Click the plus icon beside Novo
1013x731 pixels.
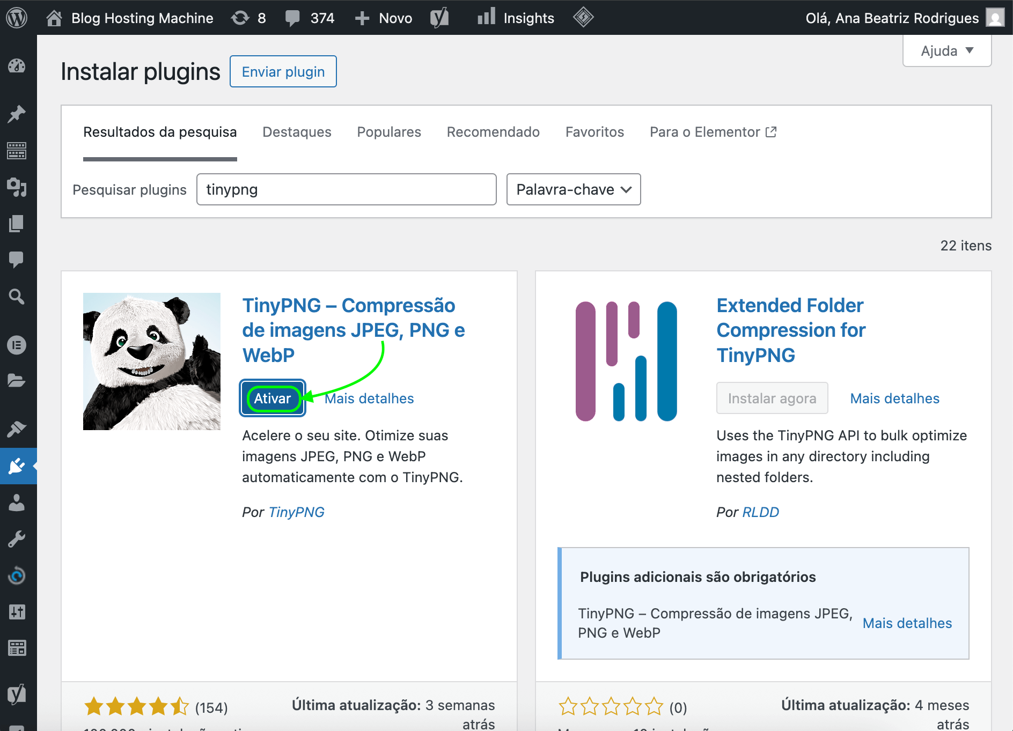[362, 18]
